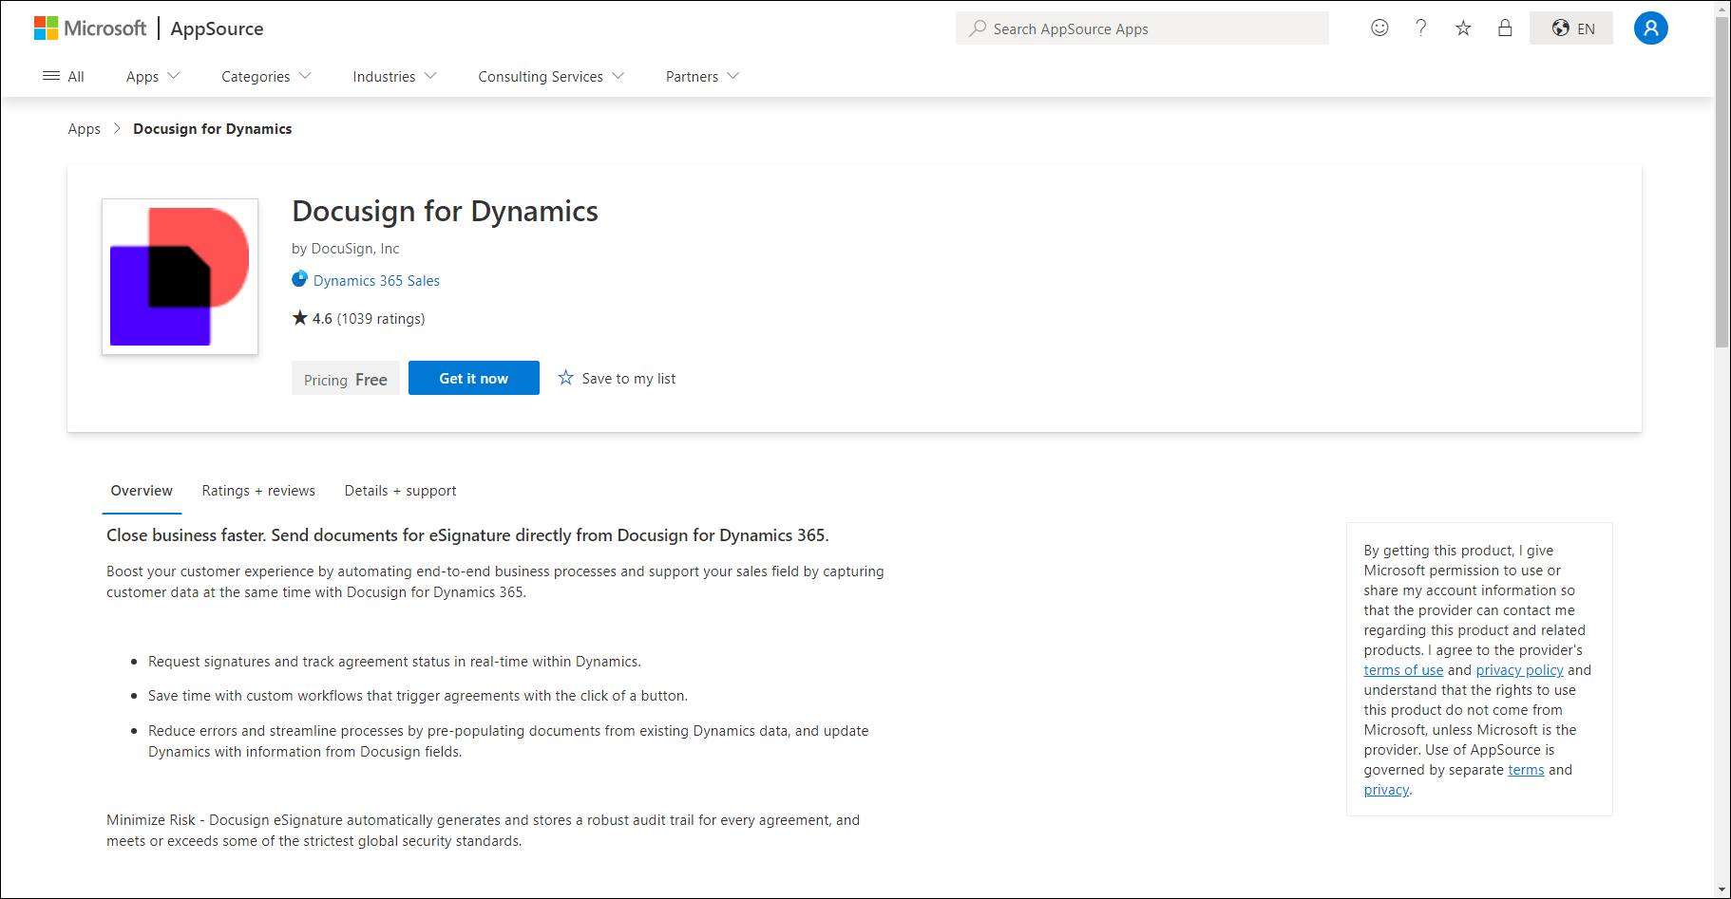Expand the Consulting Services dropdown
Image resolution: width=1731 pixels, height=899 pixels.
coord(550,76)
